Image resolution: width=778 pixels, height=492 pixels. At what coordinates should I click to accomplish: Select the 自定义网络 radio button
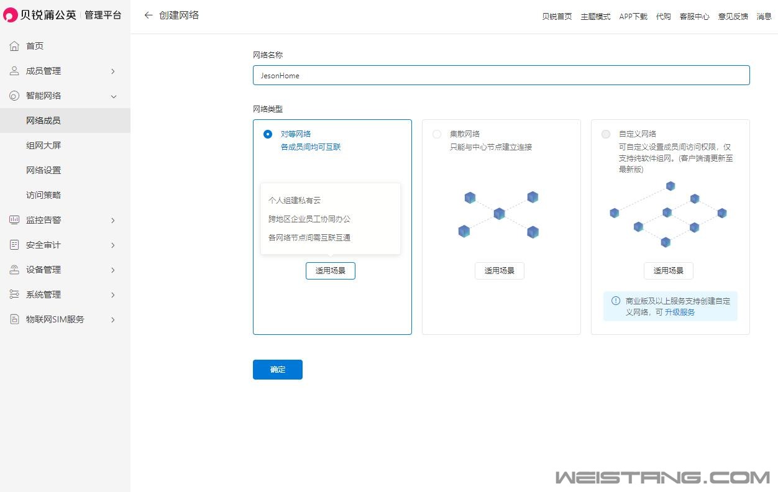pos(606,134)
